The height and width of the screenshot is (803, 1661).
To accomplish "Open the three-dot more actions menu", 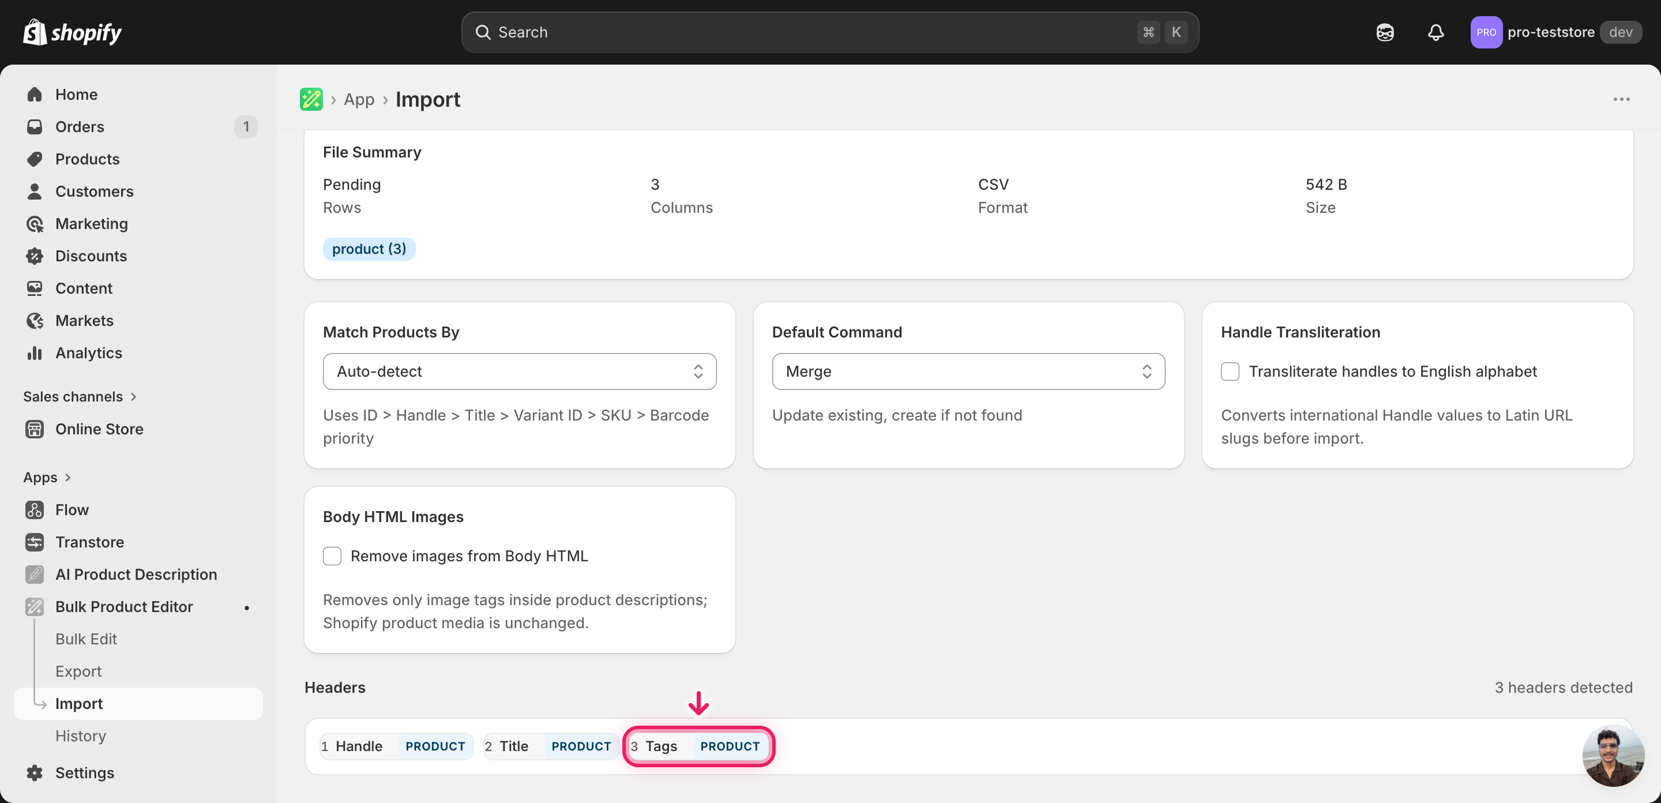I will pos(1622,99).
